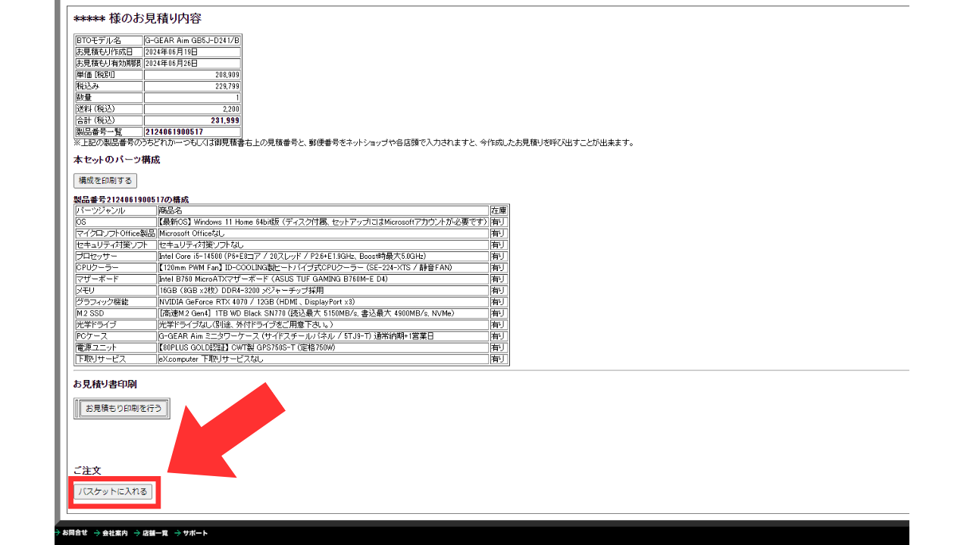
Task: Open the お問合せ footer link
Action: click(x=75, y=533)
